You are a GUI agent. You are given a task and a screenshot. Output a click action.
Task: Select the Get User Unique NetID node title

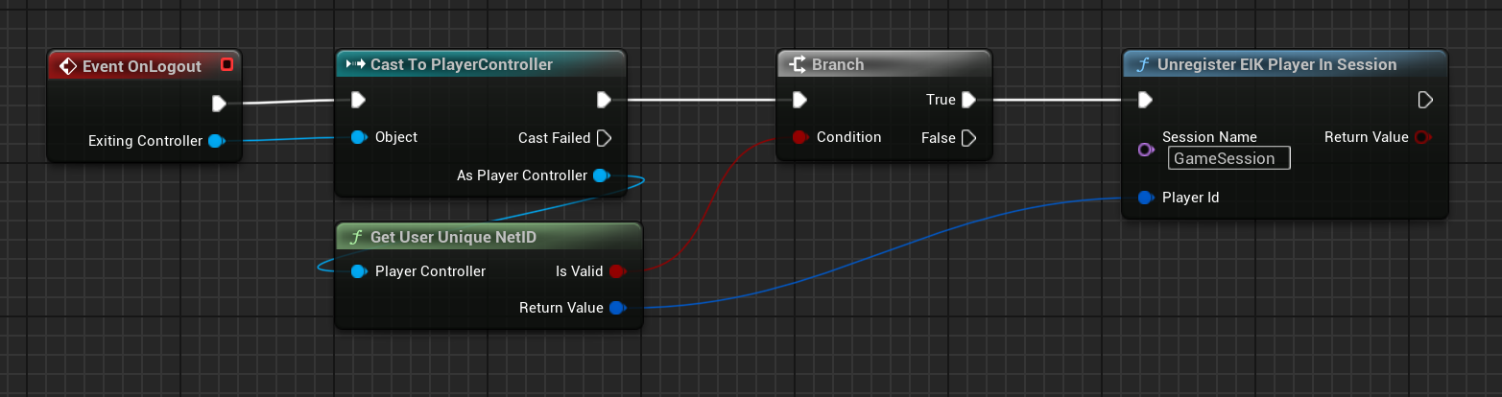click(443, 238)
